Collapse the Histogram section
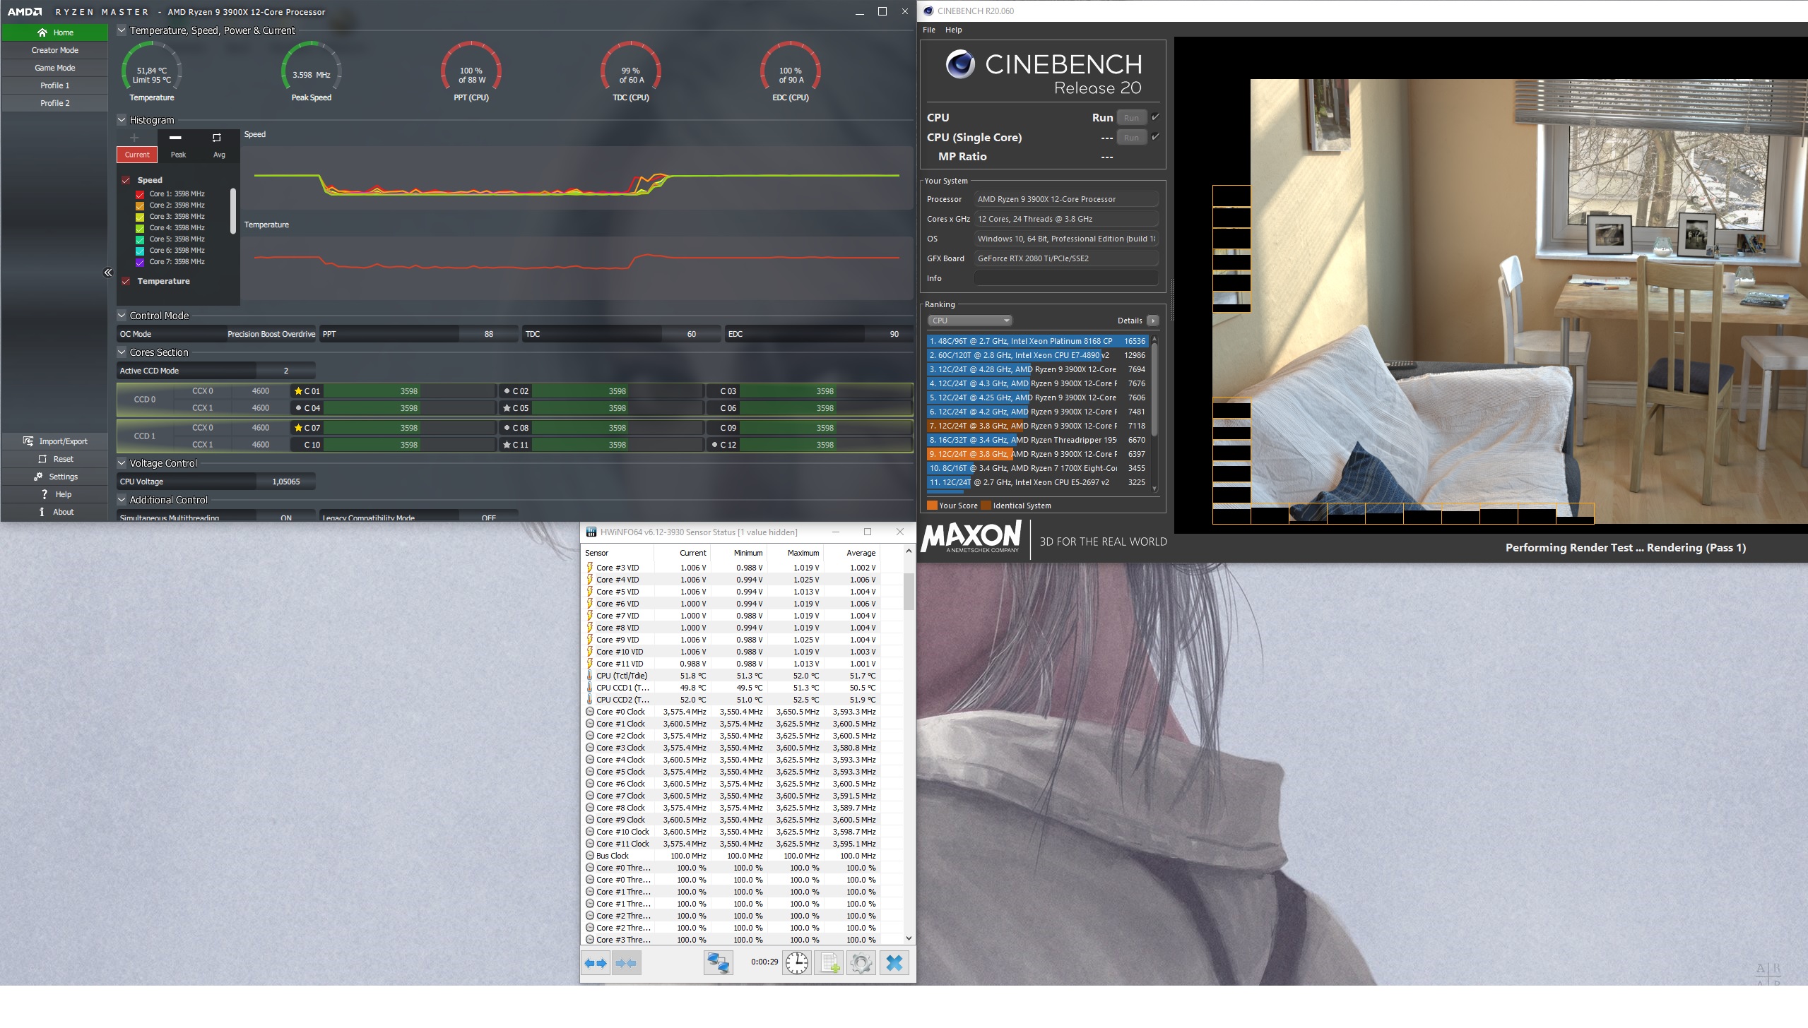1808x1028 pixels. pos(122,120)
